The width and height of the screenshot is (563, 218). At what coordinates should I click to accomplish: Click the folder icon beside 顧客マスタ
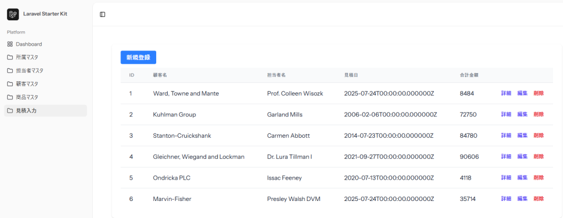10,84
